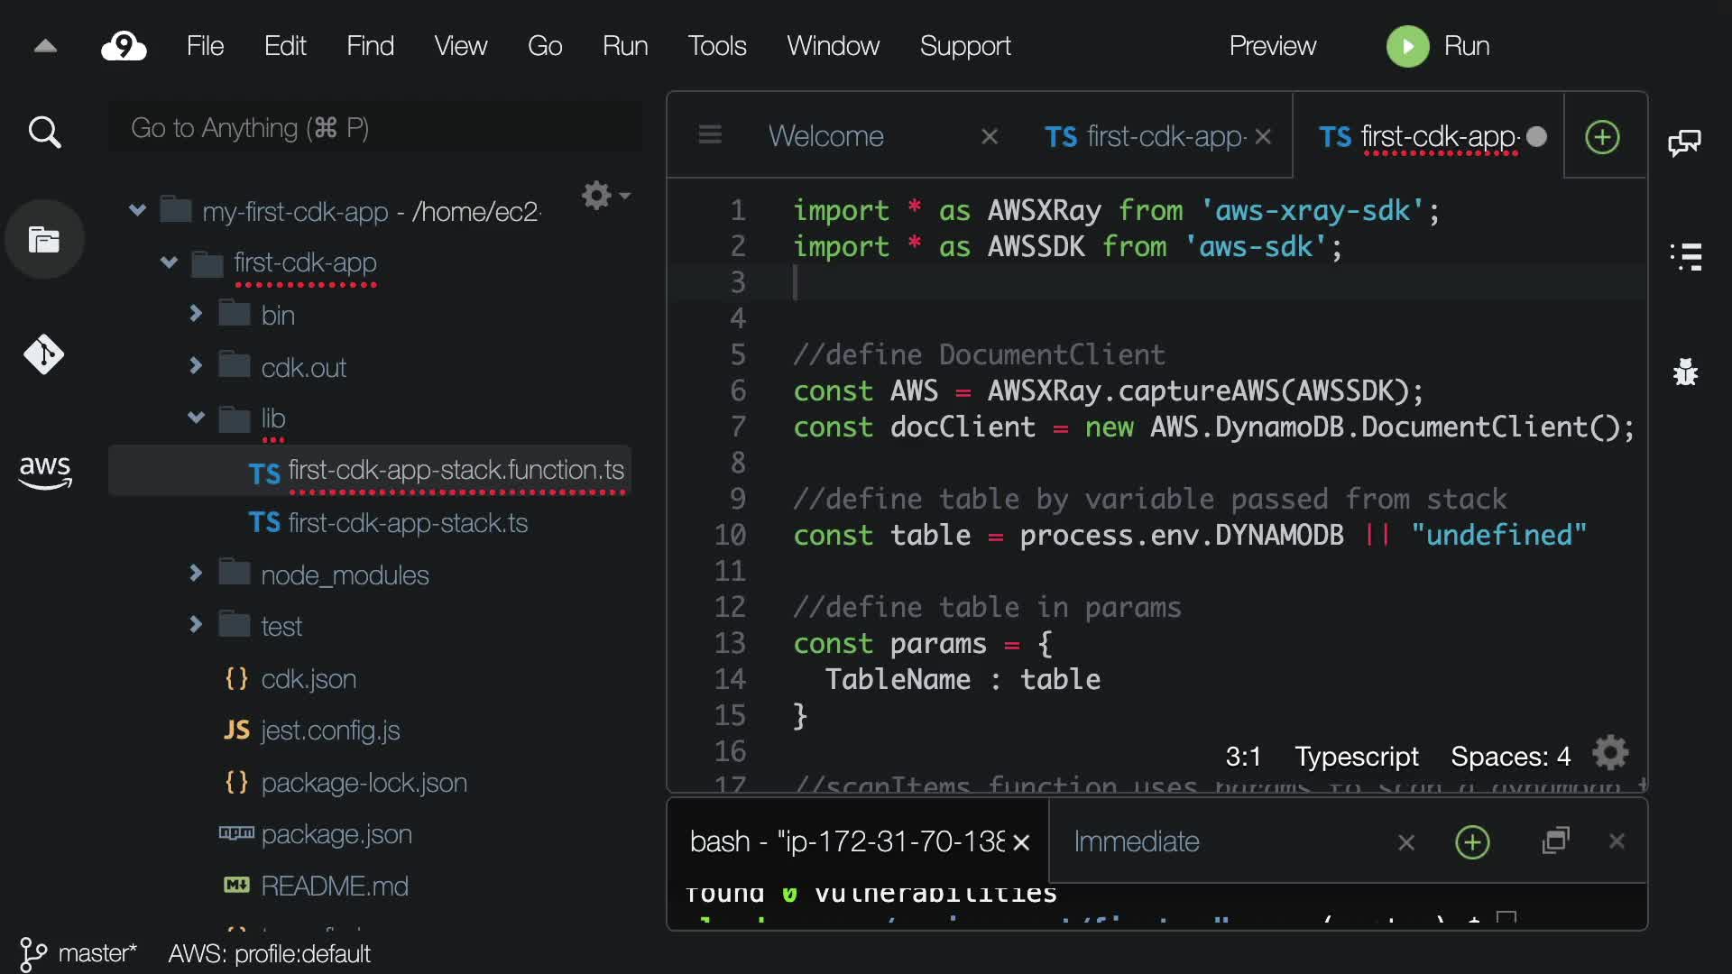Click the editor settings gear in status bar

(x=1610, y=754)
